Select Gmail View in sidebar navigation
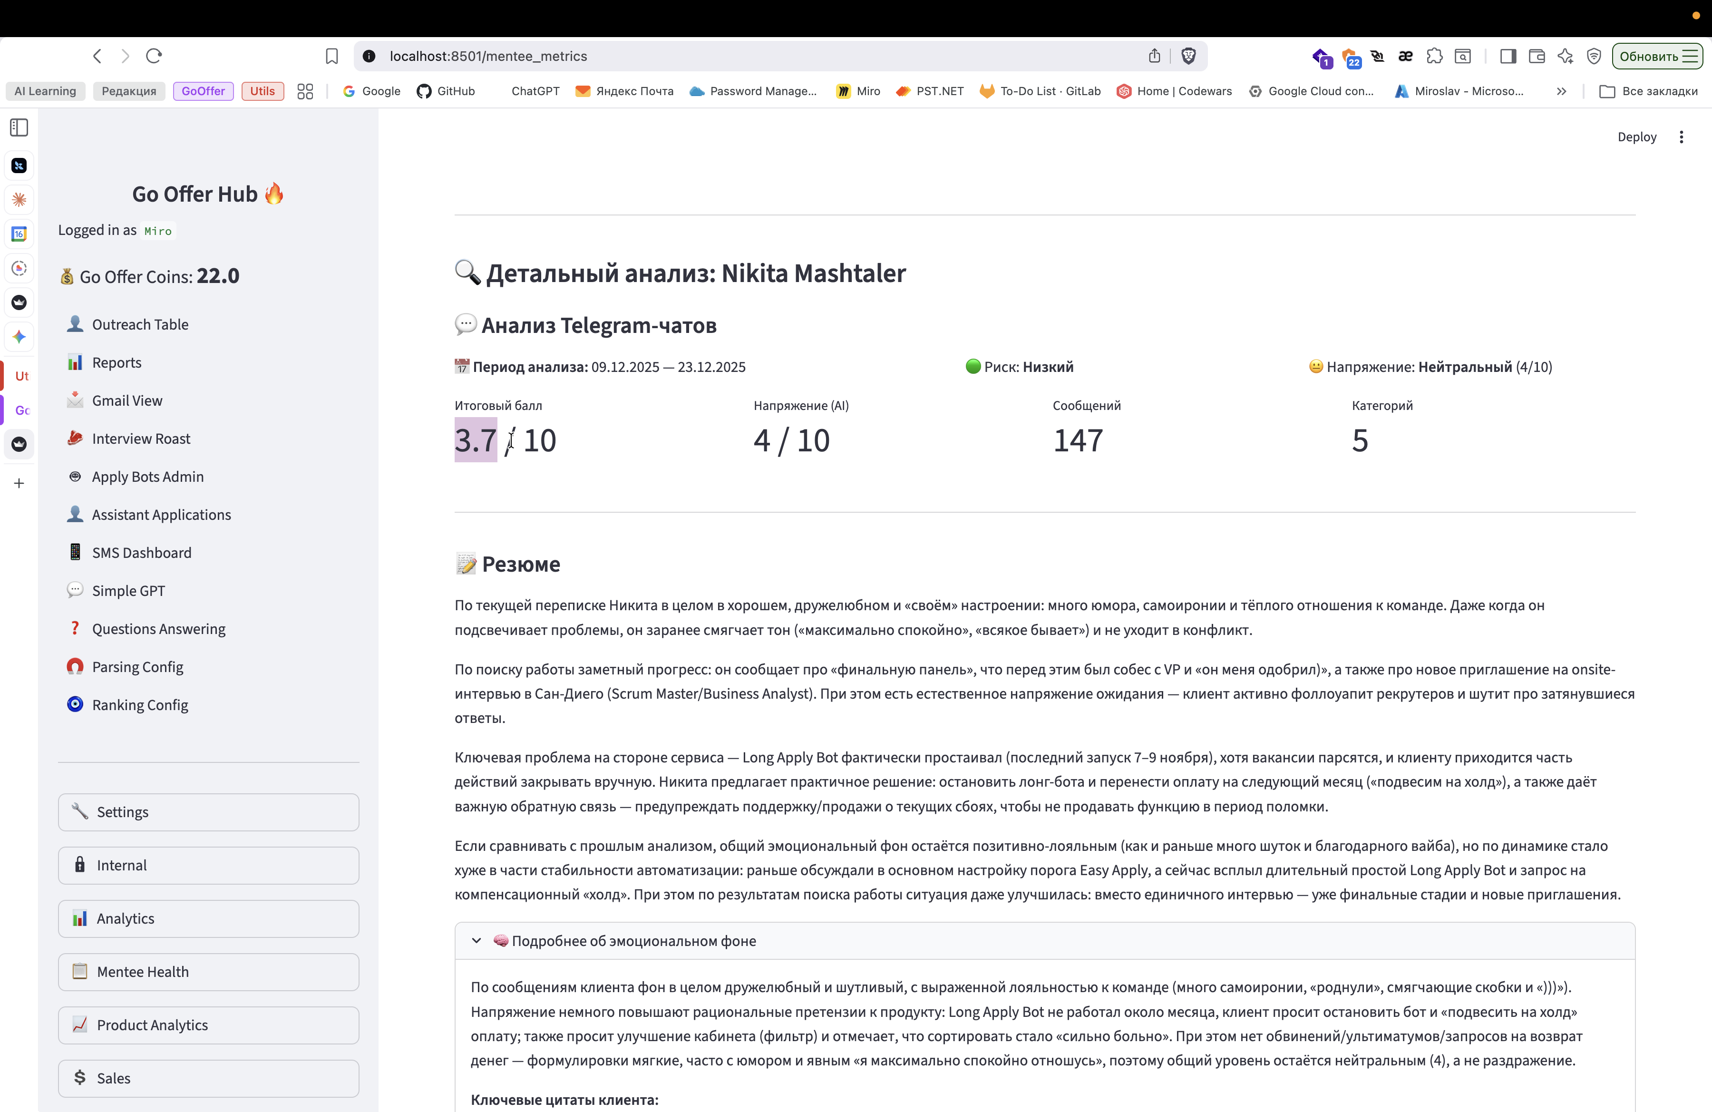1712x1112 pixels. (x=127, y=400)
